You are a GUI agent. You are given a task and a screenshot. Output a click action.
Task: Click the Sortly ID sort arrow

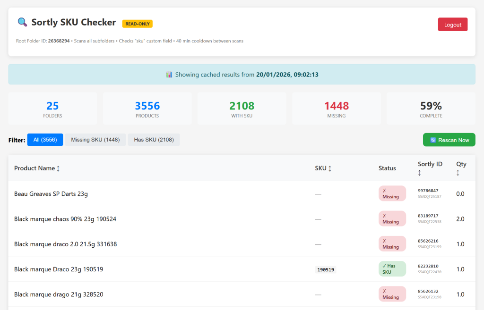tap(419, 173)
